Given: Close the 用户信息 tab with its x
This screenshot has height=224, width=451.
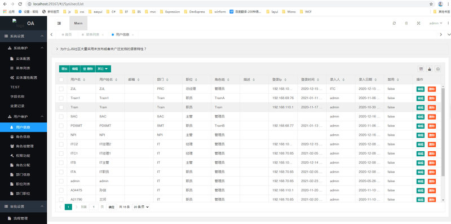Looking at the screenshot, I should [x=132, y=34].
